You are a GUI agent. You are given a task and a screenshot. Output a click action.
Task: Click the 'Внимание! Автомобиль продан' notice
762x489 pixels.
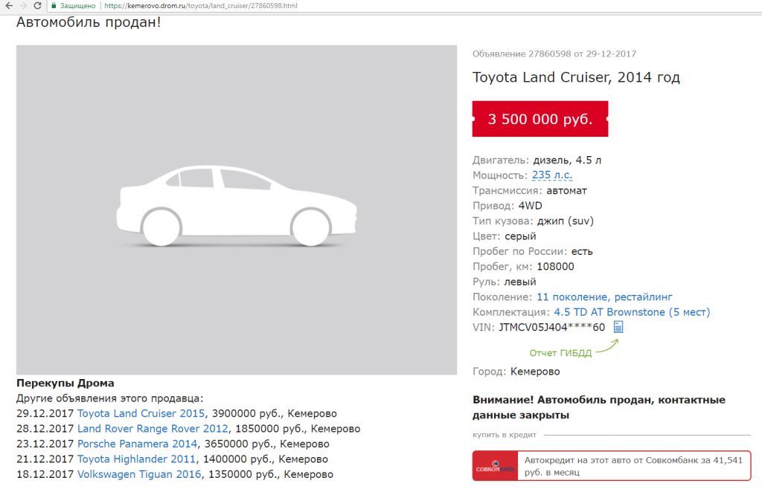click(x=599, y=407)
